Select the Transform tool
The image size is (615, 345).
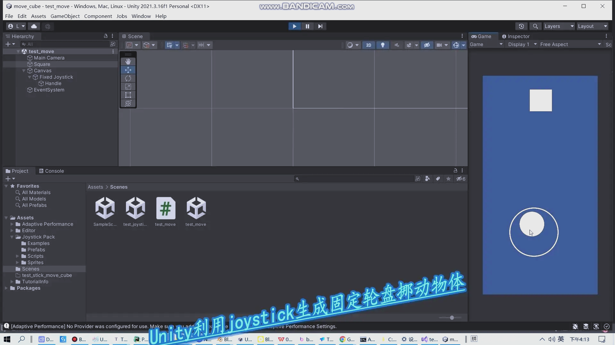click(x=128, y=103)
